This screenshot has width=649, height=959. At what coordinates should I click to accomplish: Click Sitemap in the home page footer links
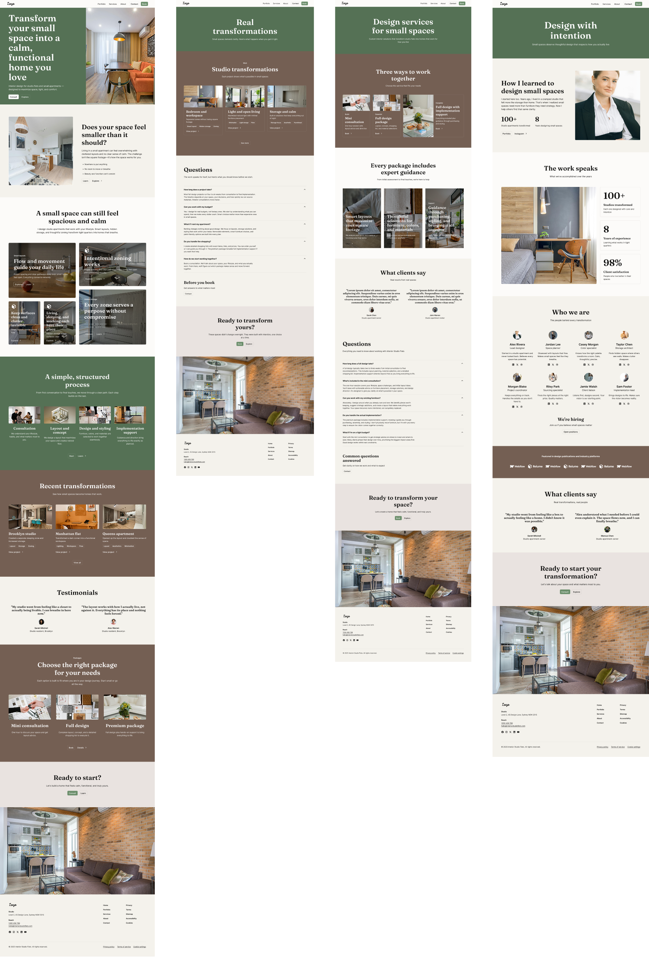[x=129, y=914]
